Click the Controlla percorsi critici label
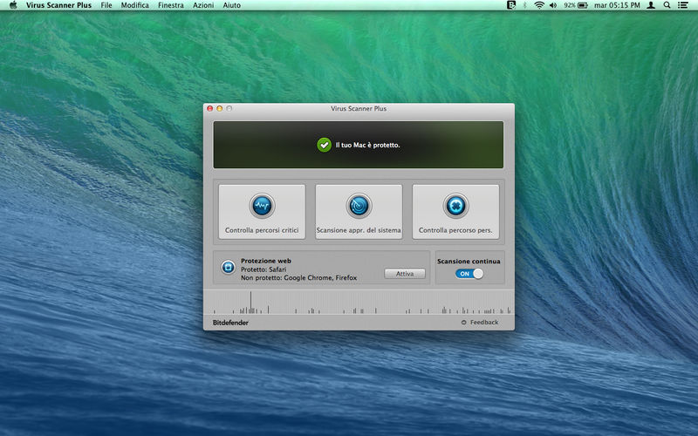Image resolution: width=698 pixels, height=436 pixels. click(x=262, y=230)
